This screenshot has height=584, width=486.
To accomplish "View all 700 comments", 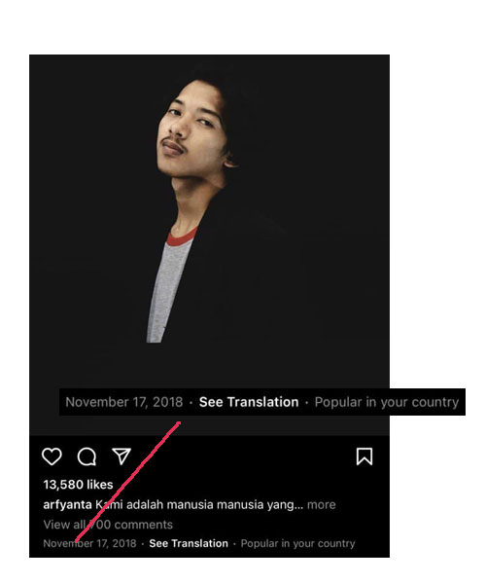I will click(x=108, y=525).
